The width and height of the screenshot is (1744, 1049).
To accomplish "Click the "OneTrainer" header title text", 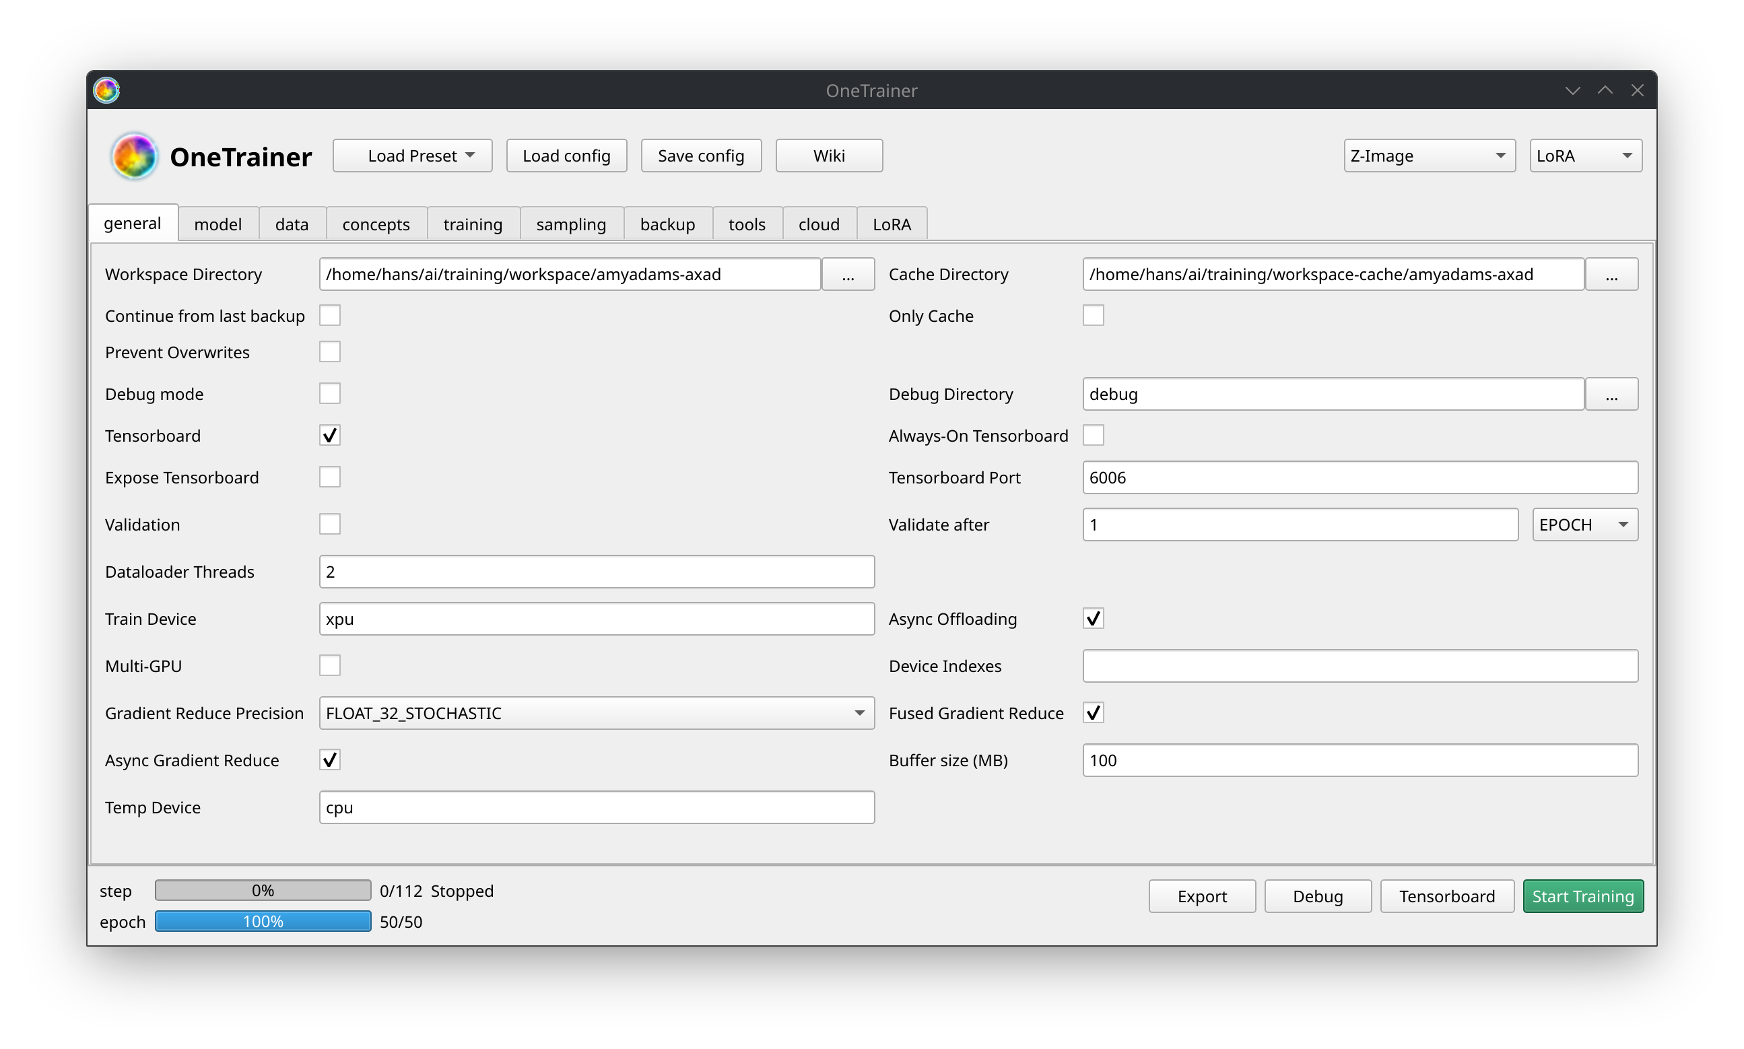I will [x=240, y=156].
